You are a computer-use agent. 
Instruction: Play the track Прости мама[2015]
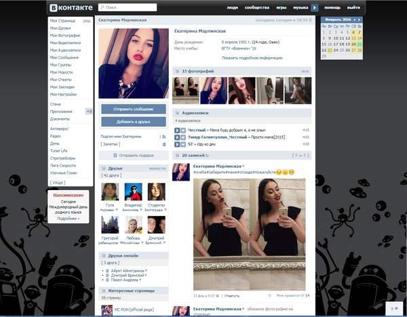tap(177, 137)
